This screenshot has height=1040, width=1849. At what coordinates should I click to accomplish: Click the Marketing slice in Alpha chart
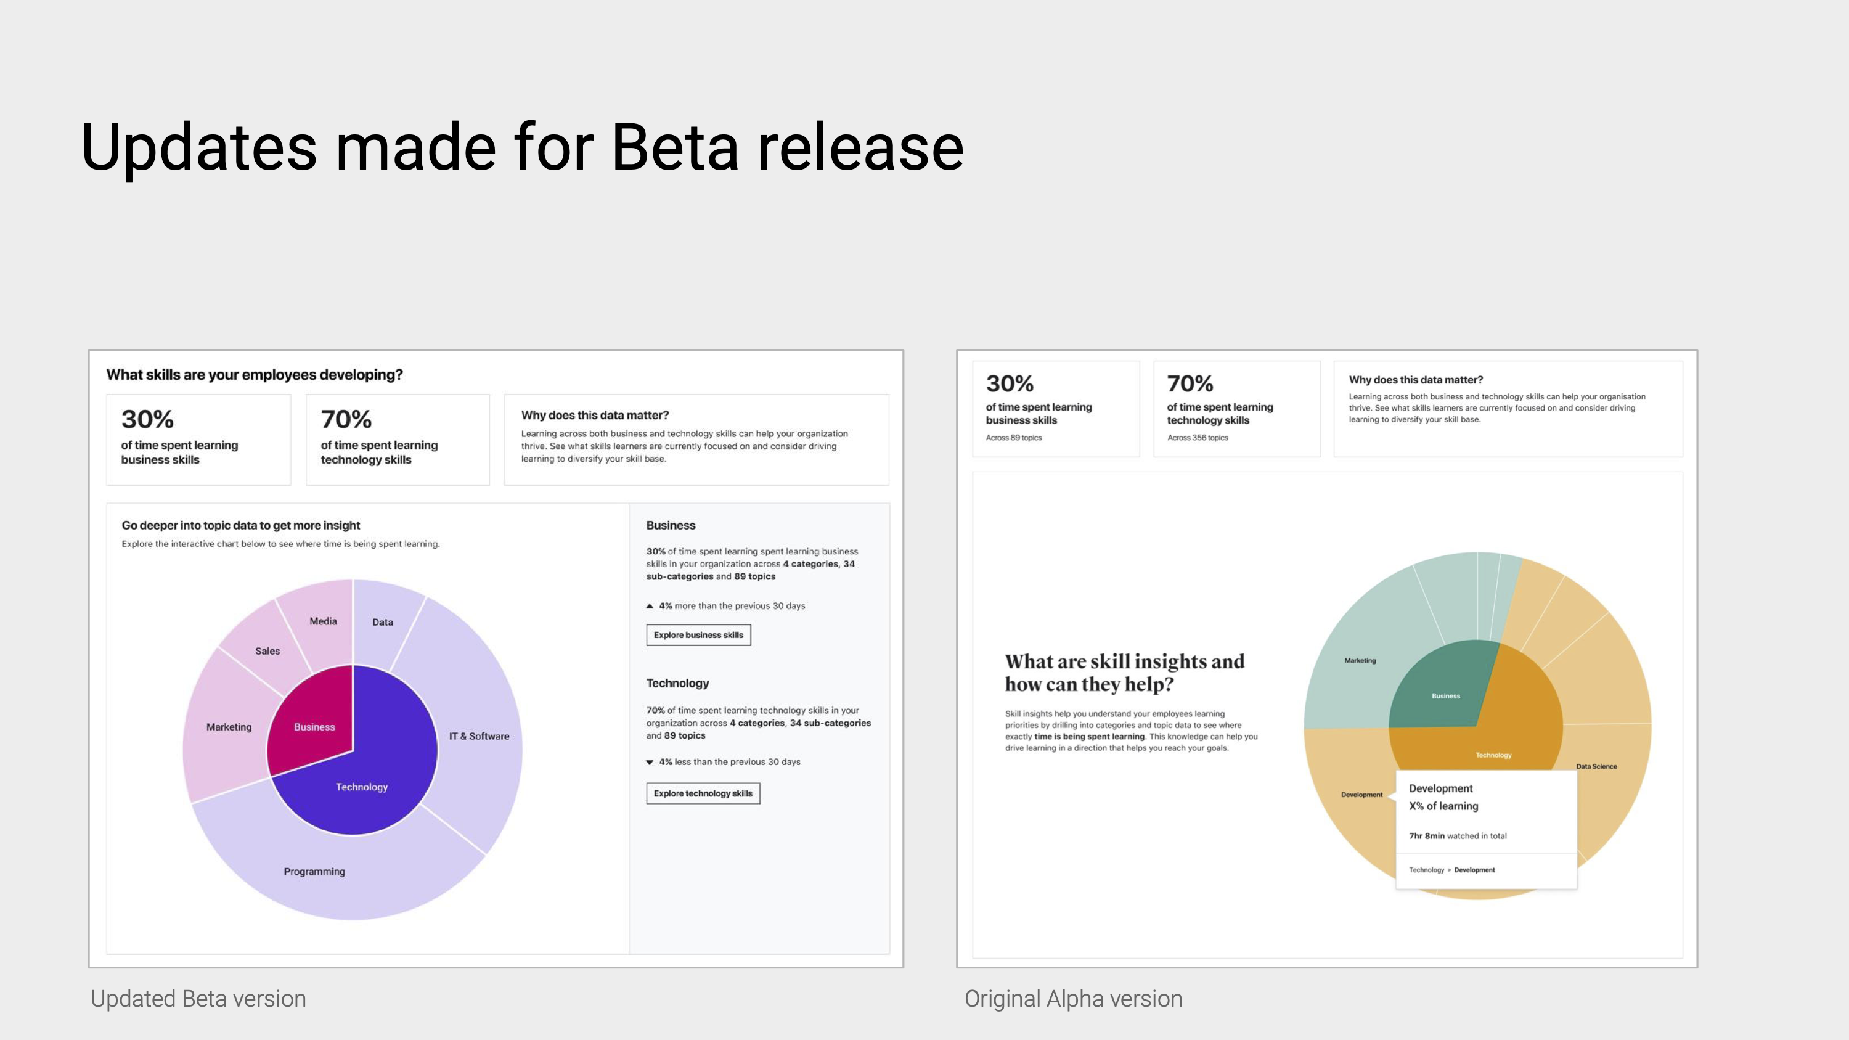tap(1360, 660)
